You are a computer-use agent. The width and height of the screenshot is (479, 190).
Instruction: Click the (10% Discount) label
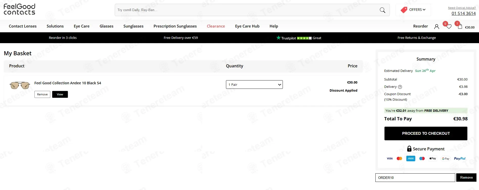pos(396,100)
